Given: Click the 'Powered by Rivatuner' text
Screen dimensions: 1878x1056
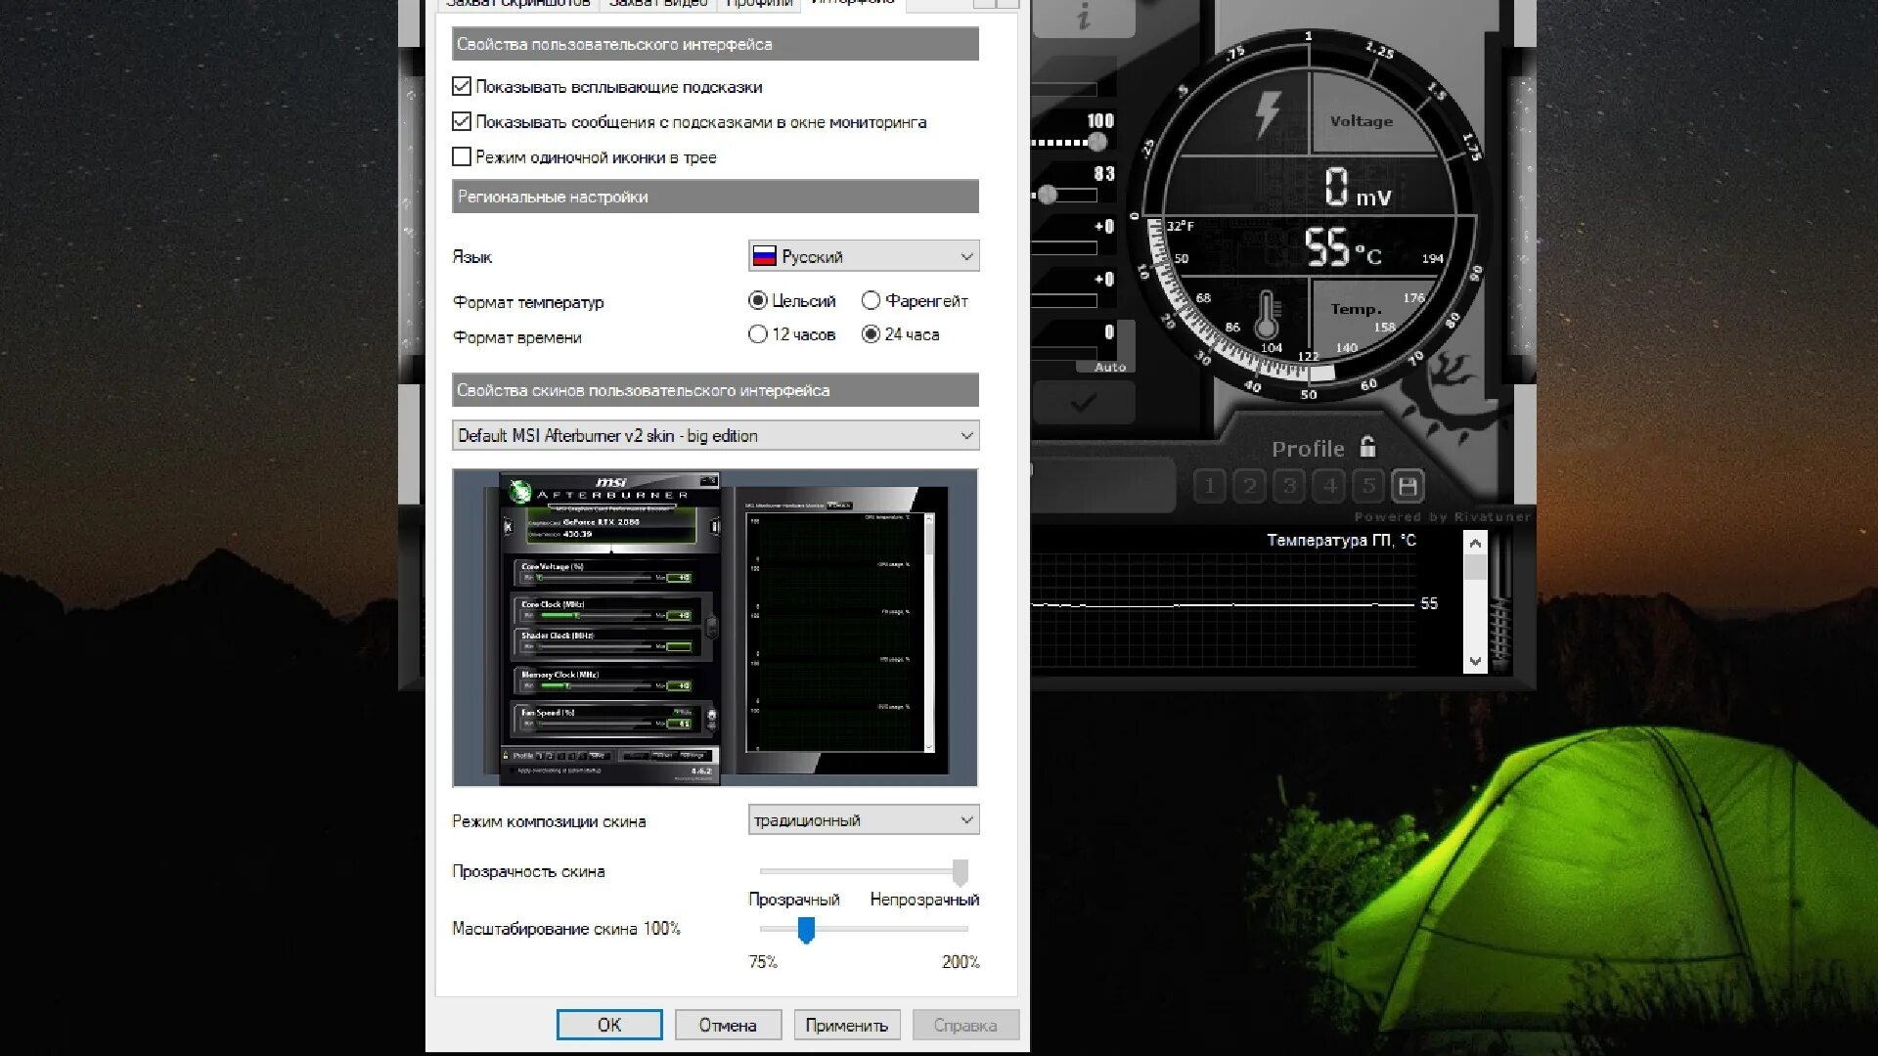Looking at the screenshot, I should coord(1442,516).
